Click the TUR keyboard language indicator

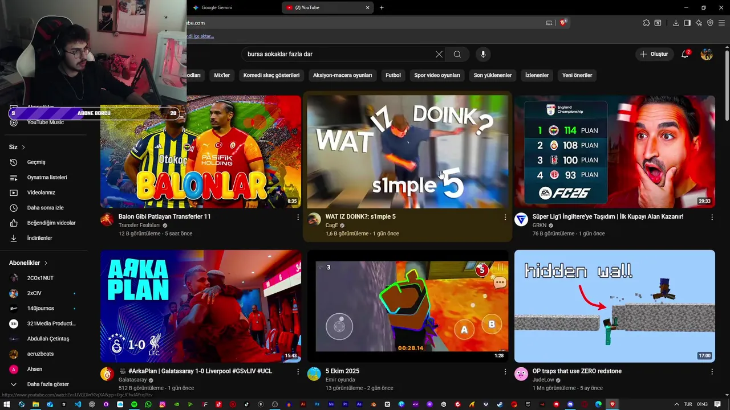pos(688,404)
